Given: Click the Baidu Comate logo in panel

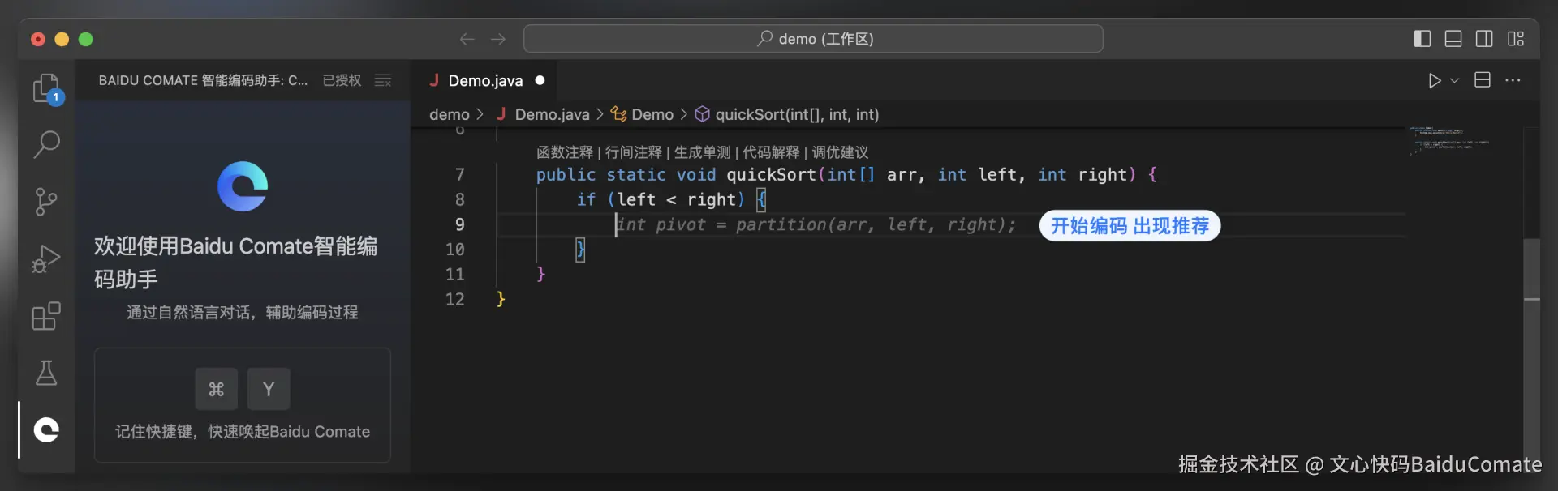Looking at the screenshot, I should click(x=243, y=186).
